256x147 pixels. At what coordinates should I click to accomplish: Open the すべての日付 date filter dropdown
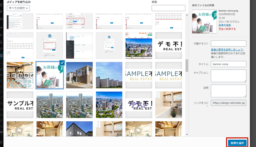tap(18, 8)
